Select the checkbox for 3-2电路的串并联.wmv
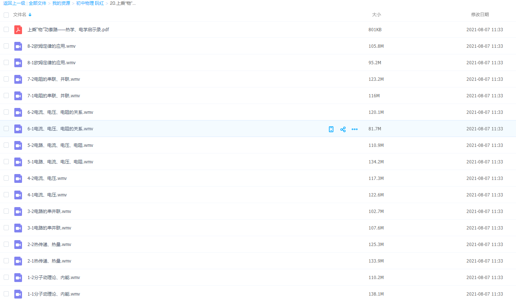This screenshot has width=516, height=300. 6,211
